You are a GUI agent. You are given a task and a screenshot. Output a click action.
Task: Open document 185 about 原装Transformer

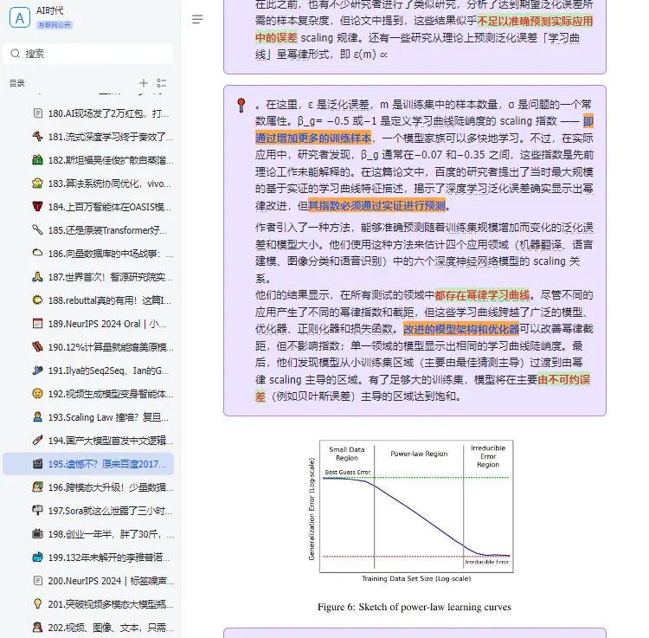click(x=110, y=230)
